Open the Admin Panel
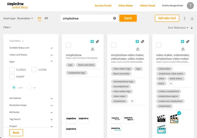The width and height of the screenshot is (197, 138). tap(147, 6)
